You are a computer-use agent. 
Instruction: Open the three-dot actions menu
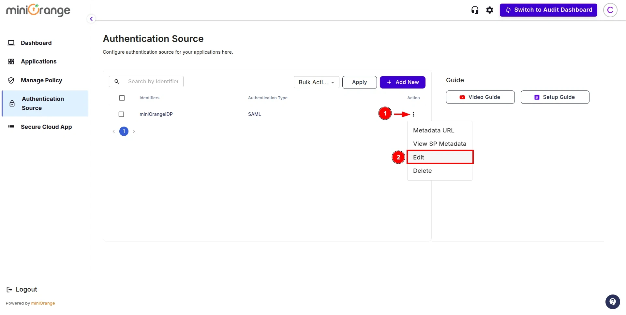(x=413, y=114)
